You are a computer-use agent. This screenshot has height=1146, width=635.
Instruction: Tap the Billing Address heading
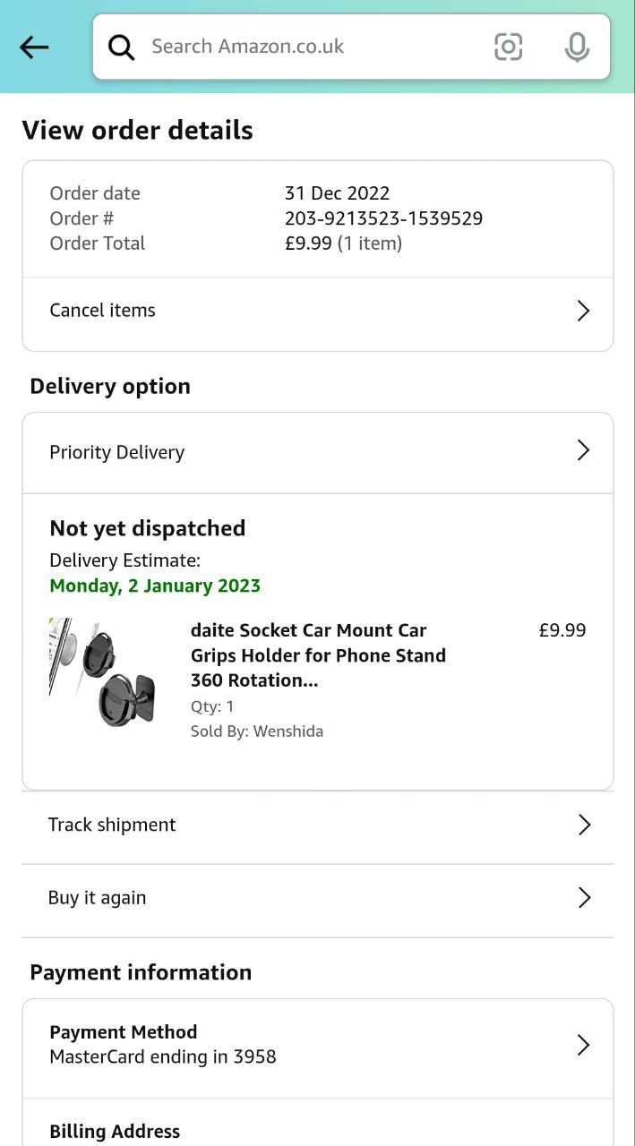pos(115,1132)
